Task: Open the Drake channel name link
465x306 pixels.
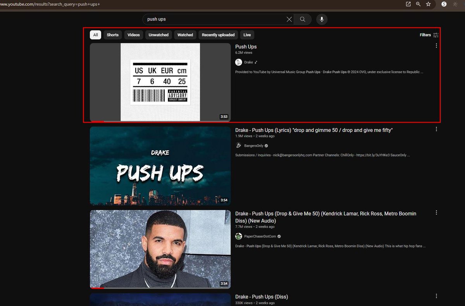Action: point(248,62)
